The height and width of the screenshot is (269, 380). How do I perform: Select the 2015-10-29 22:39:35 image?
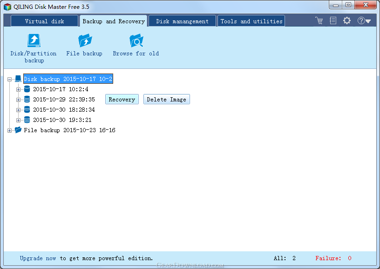pyautogui.click(x=64, y=99)
